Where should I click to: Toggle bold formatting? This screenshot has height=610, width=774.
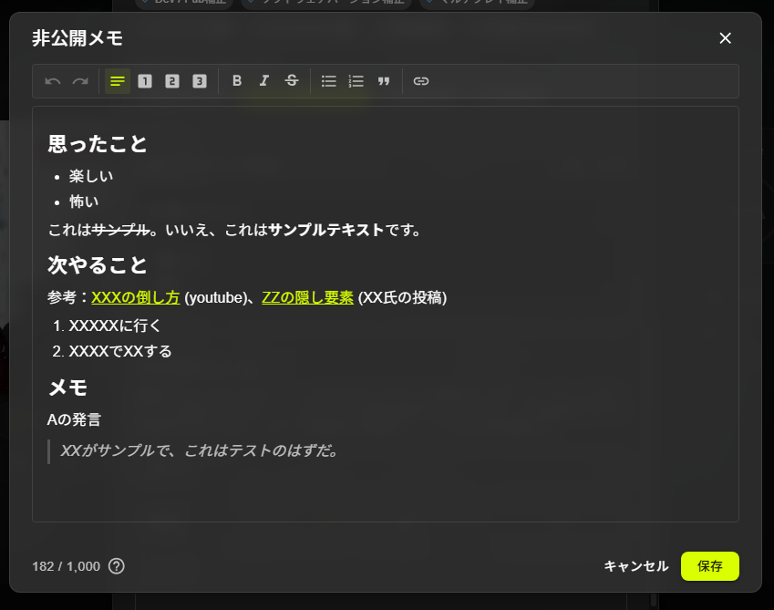pyautogui.click(x=237, y=81)
